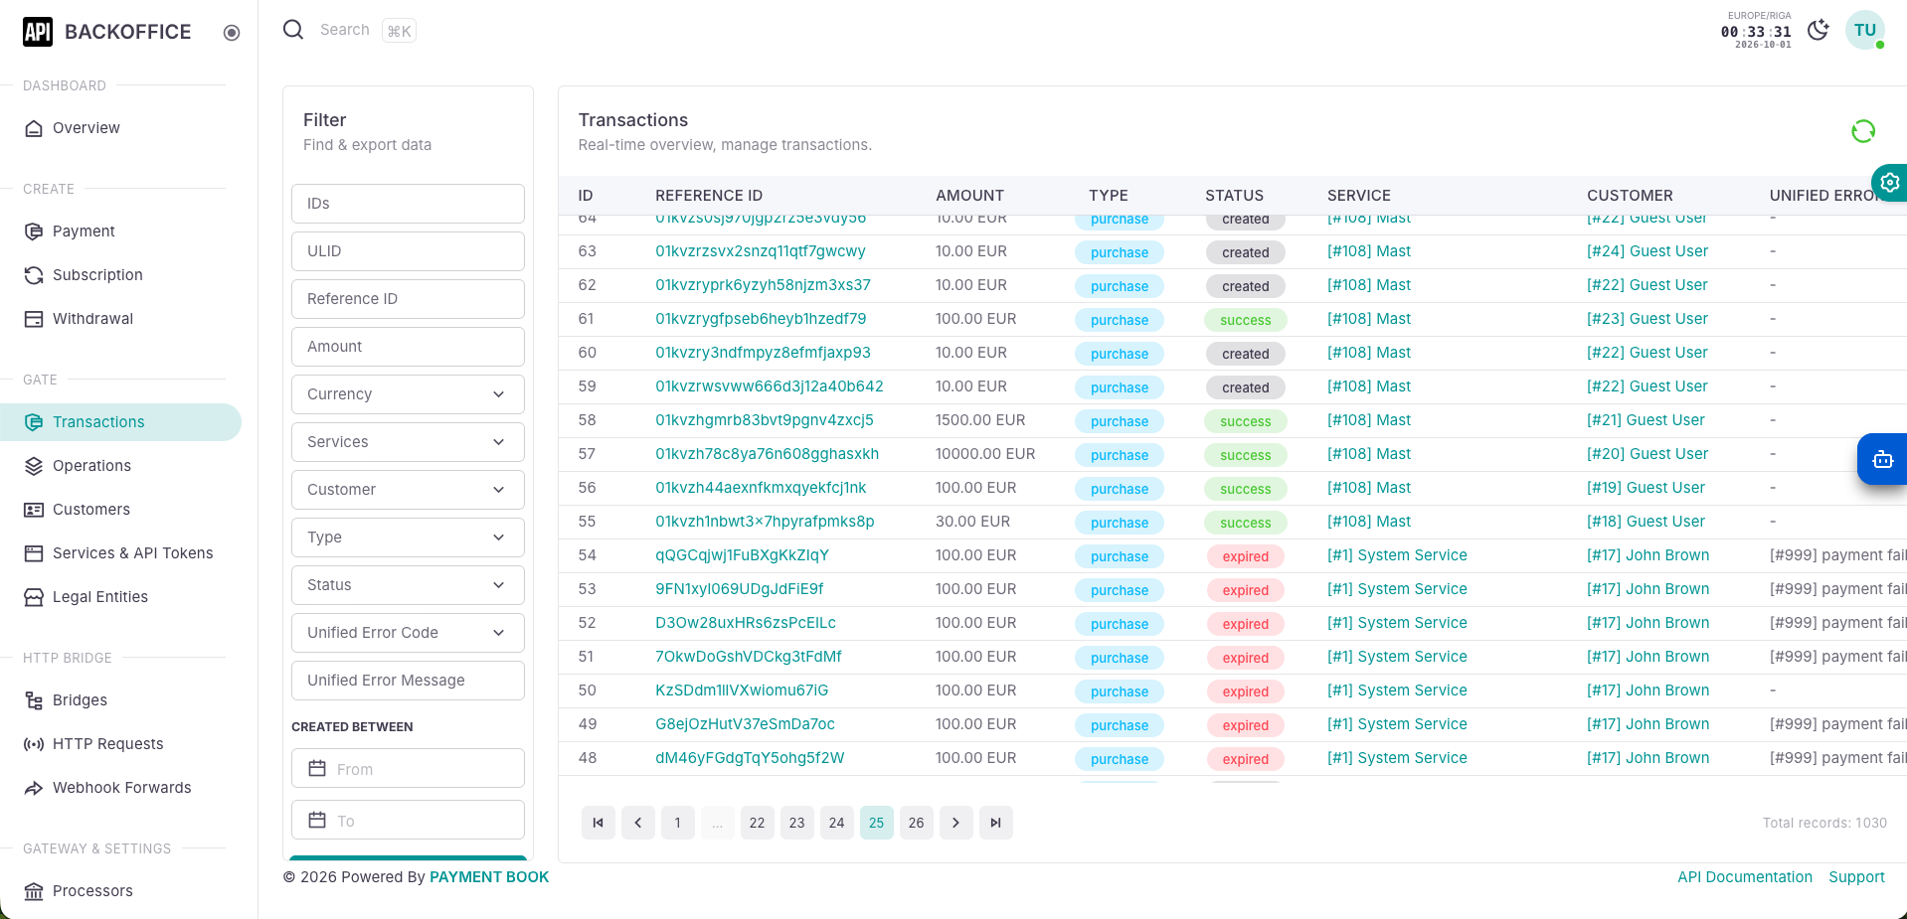Open the blue chatbot assistant button
The image size is (1907, 919).
[1882, 459]
